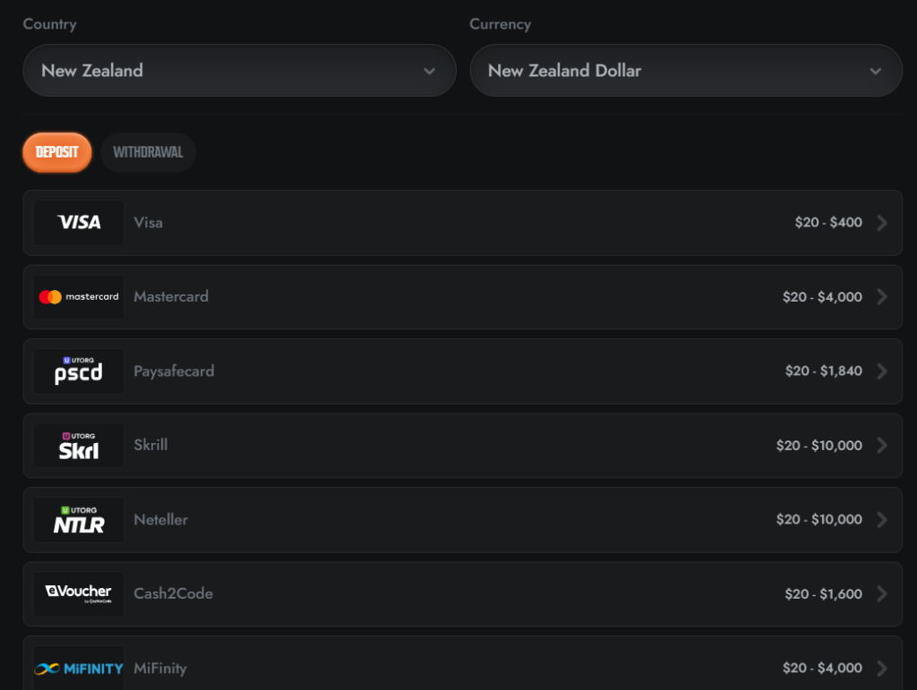Image resolution: width=917 pixels, height=690 pixels.
Task: Expand the Cash2Code row chevron
Action: click(x=882, y=593)
